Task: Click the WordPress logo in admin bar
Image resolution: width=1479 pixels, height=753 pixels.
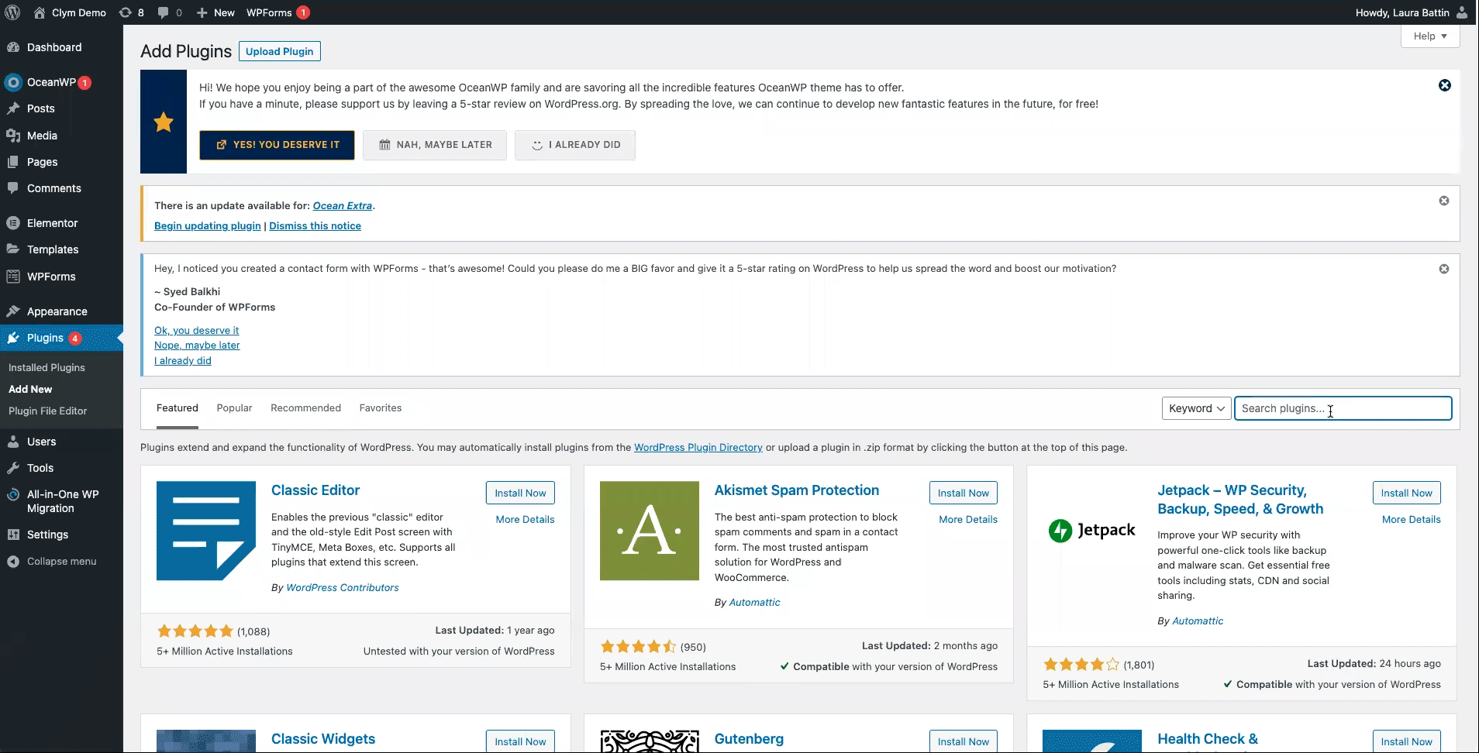Action: (x=12, y=12)
